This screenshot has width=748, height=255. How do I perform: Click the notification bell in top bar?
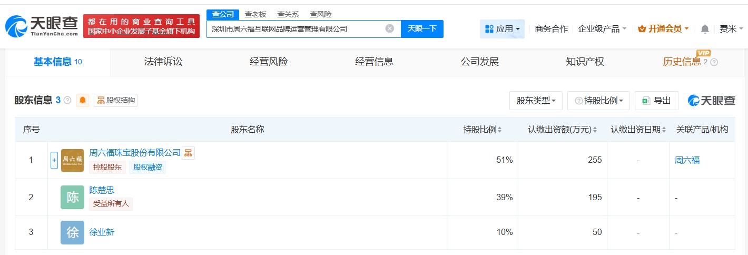pos(705,29)
